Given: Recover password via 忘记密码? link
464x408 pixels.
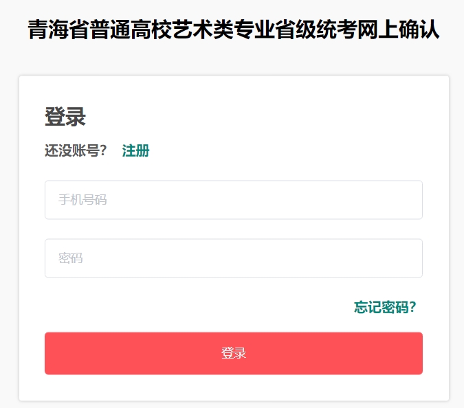Looking at the screenshot, I should [x=385, y=307].
